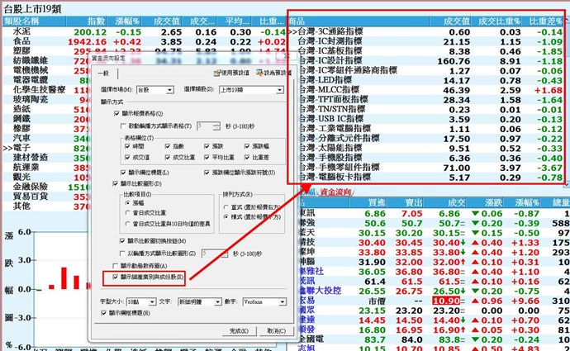Screen dimensions: 570x351
Task: Select the 水泥 sector row
Action: tap(145, 32)
